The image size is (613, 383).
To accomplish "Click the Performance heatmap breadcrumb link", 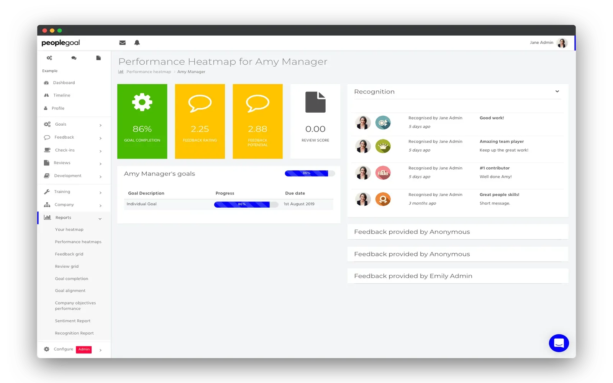I will coord(149,72).
